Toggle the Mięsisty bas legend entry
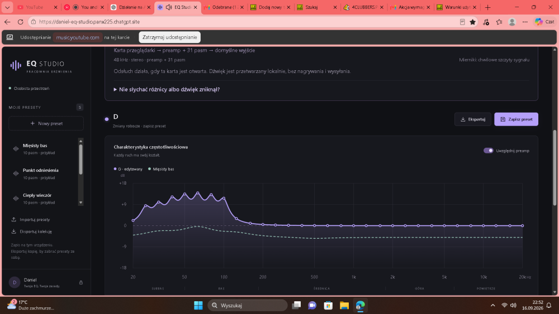This screenshot has width=559, height=314. click(161, 169)
